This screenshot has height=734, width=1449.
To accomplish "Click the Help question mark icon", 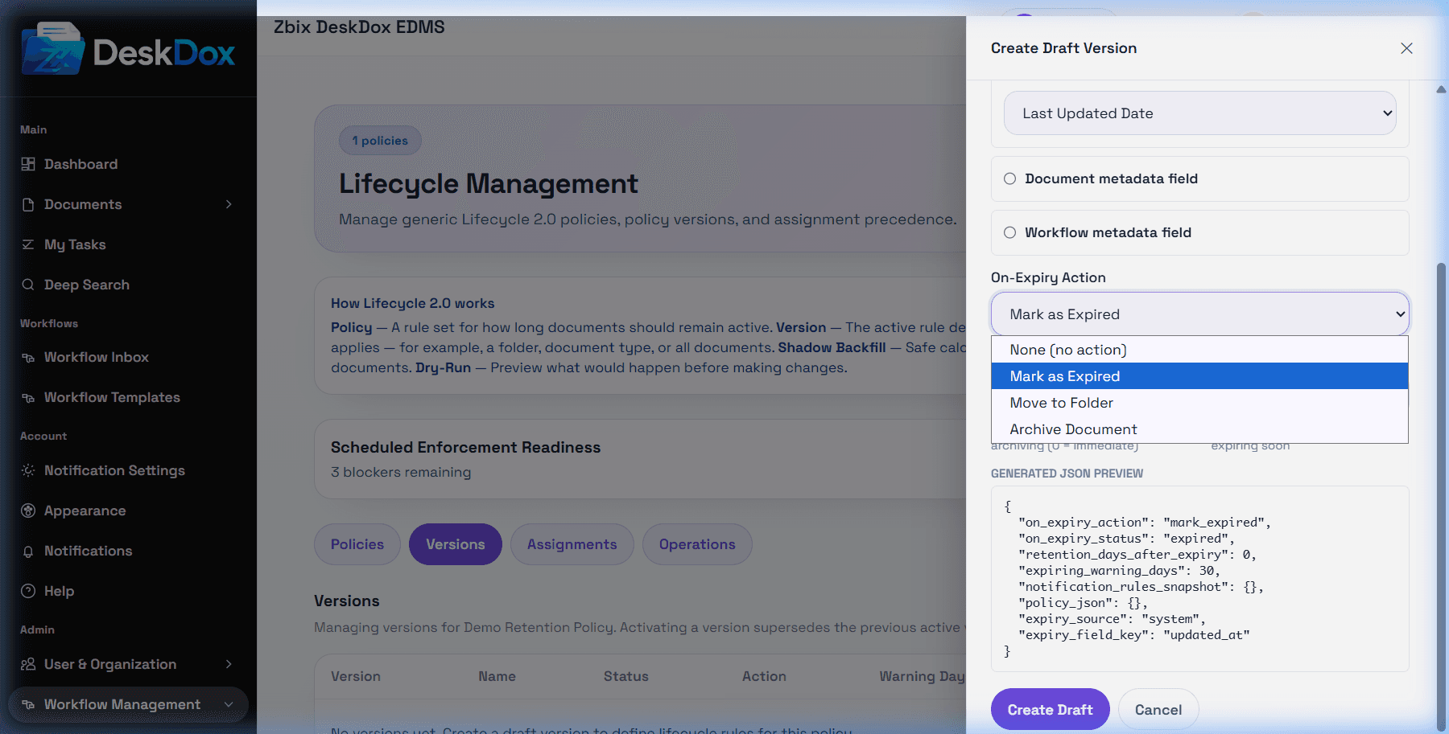I will click(x=28, y=591).
